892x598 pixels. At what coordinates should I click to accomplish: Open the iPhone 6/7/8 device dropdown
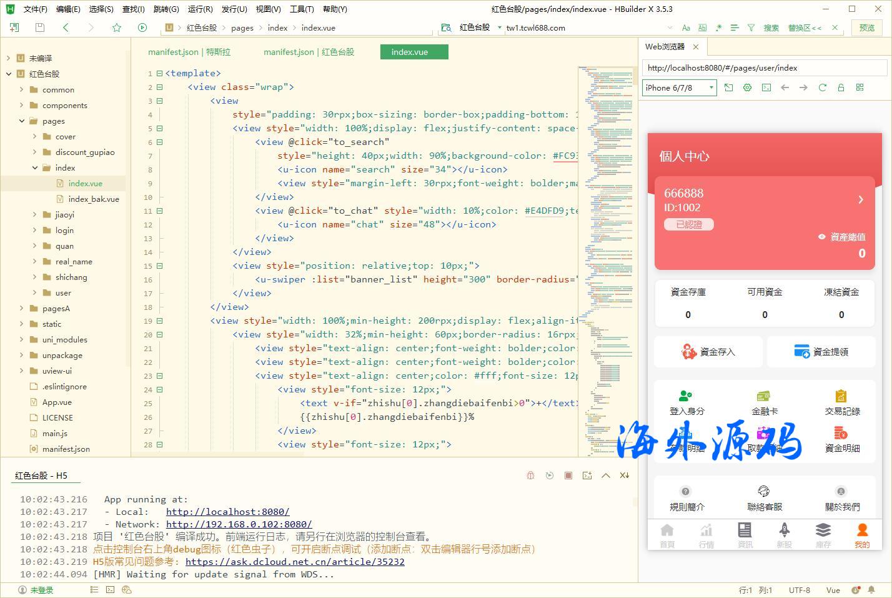point(678,87)
